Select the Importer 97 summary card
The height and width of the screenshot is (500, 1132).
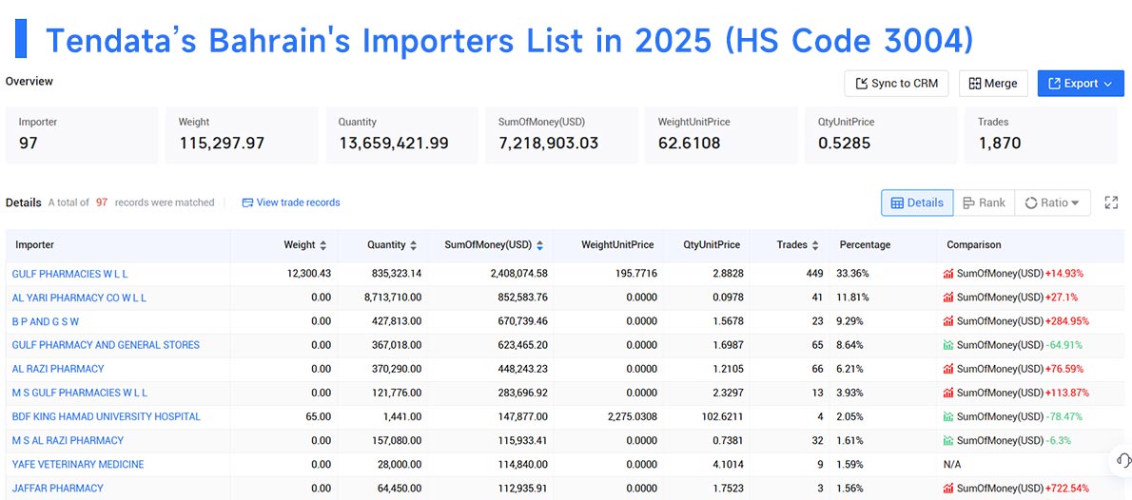pos(82,135)
